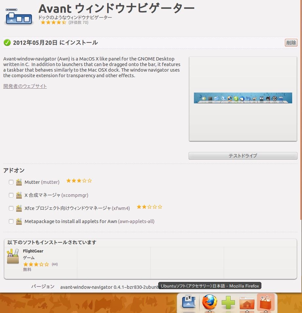Open the 開発者のウェブサイト link
The image size is (302, 313).
25,86
